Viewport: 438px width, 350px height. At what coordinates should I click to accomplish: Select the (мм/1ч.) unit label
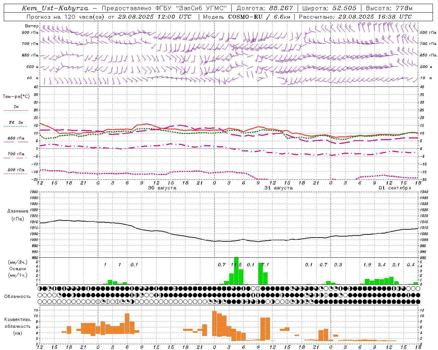coord(17,275)
